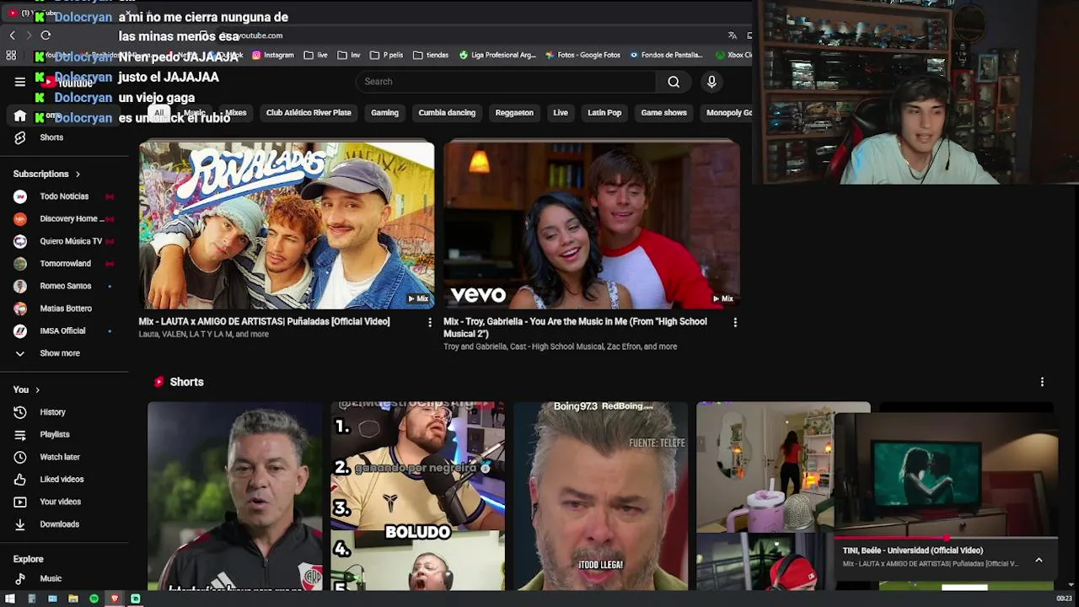
Task: Go back in browser history
Action: (12, 35)
